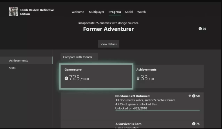The width and height of the screenshot is (222, 129).
Task: Click the No Stone Left Unturned progress bar
Action: pos(158,110)
